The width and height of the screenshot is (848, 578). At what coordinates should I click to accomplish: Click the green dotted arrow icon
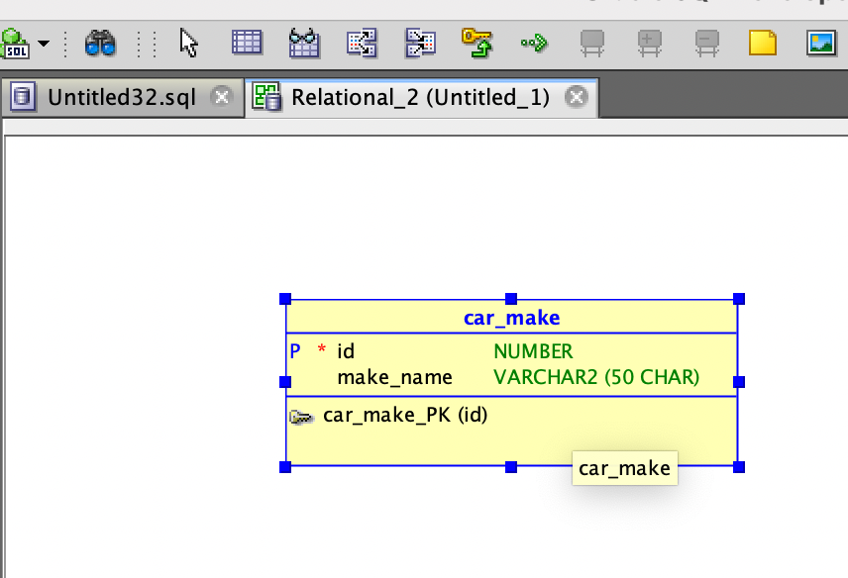point(534,43)
